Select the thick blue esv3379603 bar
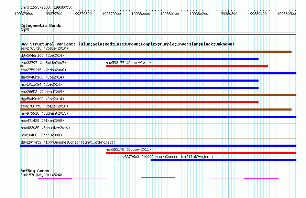 point(223,160)
